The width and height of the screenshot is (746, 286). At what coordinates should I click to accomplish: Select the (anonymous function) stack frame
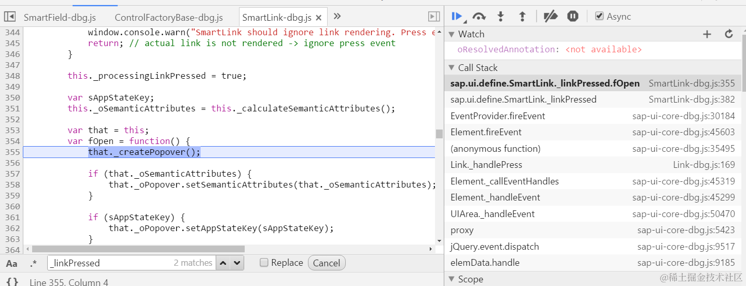coord(593,149)
